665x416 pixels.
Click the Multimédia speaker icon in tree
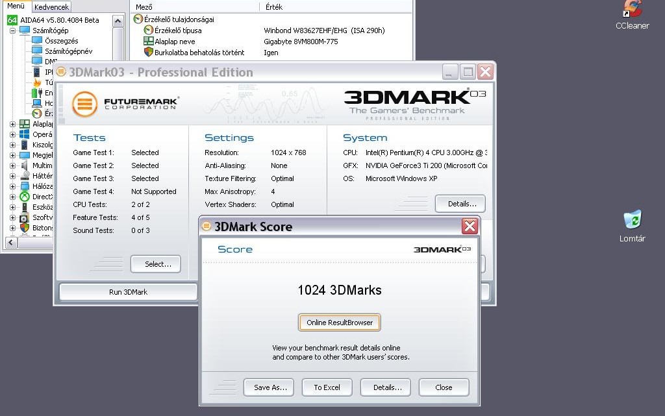(25, 165)
